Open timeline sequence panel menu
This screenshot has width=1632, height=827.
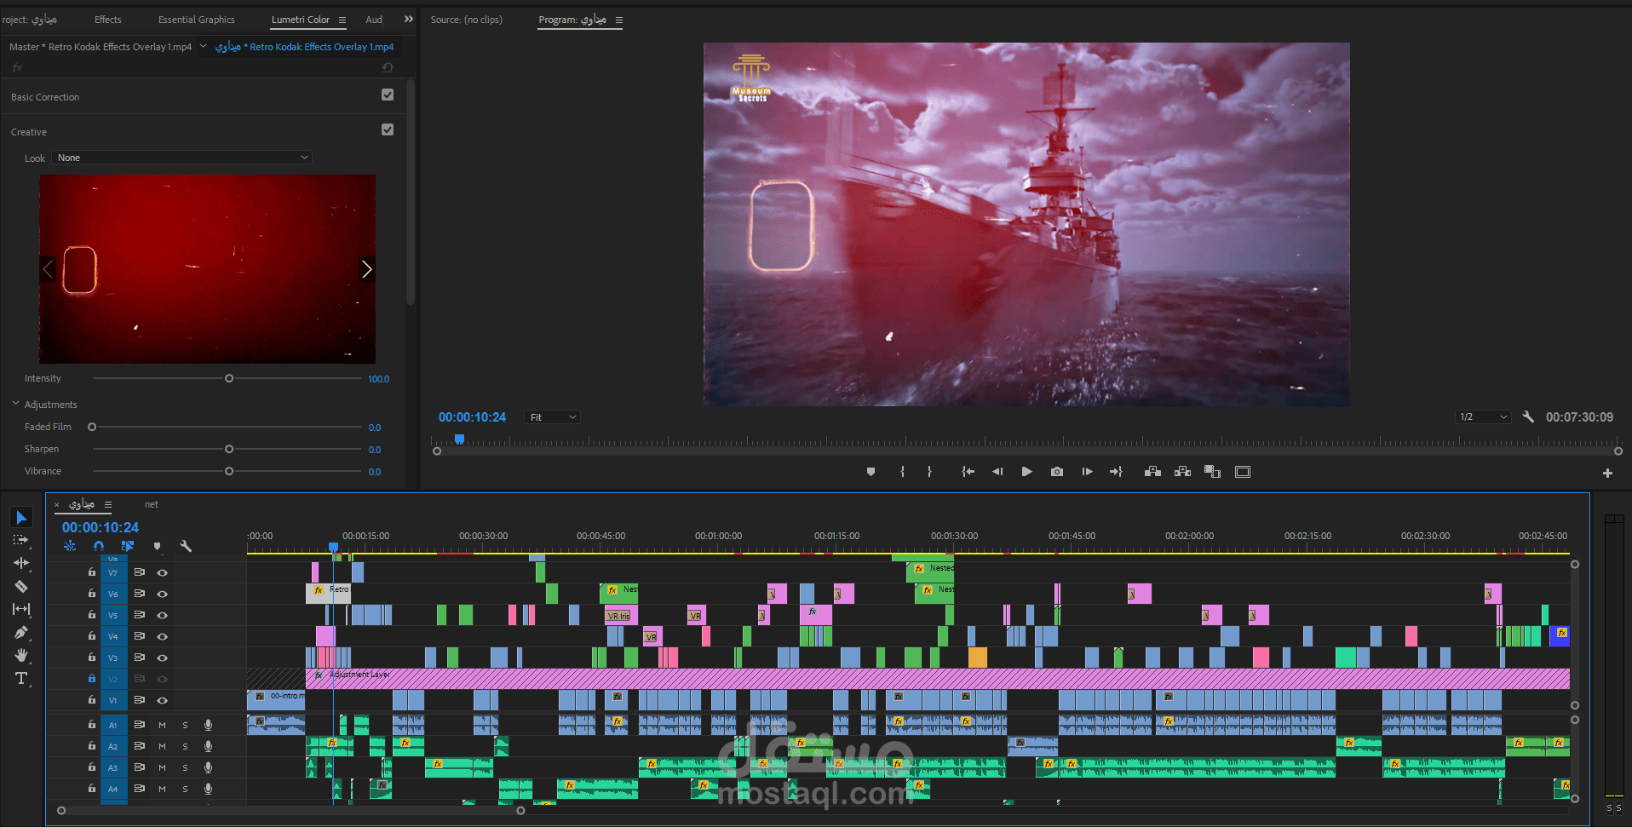click(x=108, y=504)
